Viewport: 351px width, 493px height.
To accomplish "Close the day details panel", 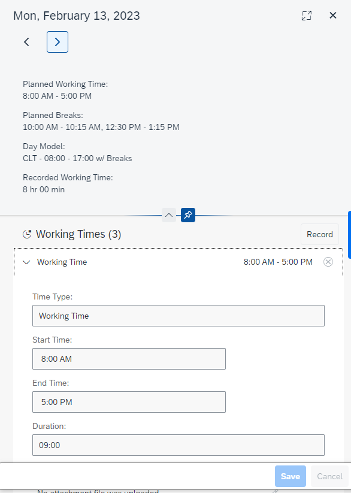I will (333, 16).
